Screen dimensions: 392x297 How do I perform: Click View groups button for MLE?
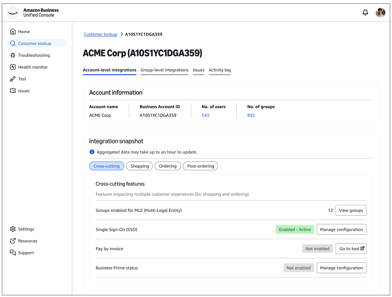(x=351, y=210)
